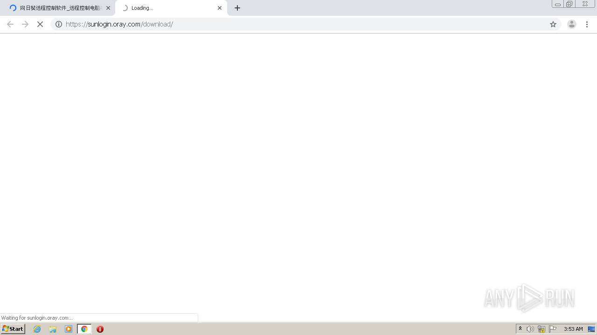Open Action Center flag icon

[x=553, y=329]
